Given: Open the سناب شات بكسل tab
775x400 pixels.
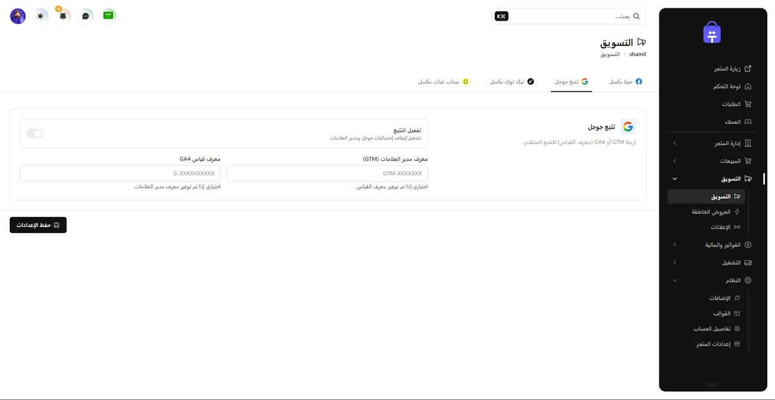Looking at the screenshot, I should point(444,82).
